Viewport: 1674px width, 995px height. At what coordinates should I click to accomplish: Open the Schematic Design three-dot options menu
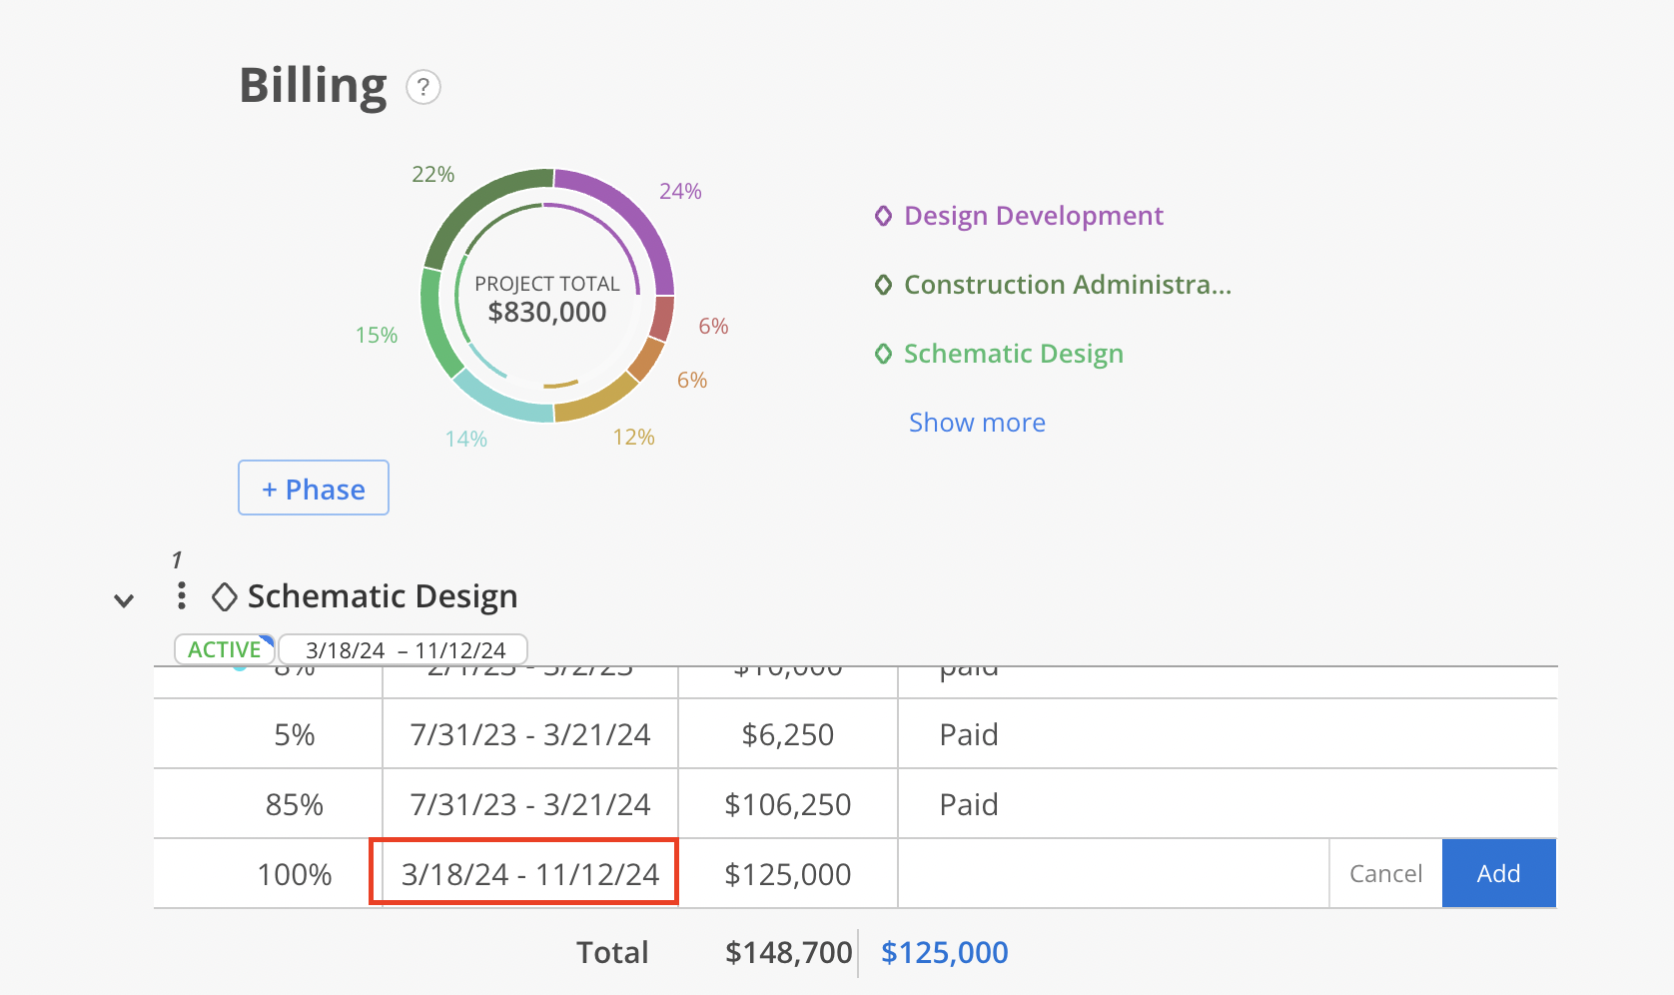(x=181, y=596)
